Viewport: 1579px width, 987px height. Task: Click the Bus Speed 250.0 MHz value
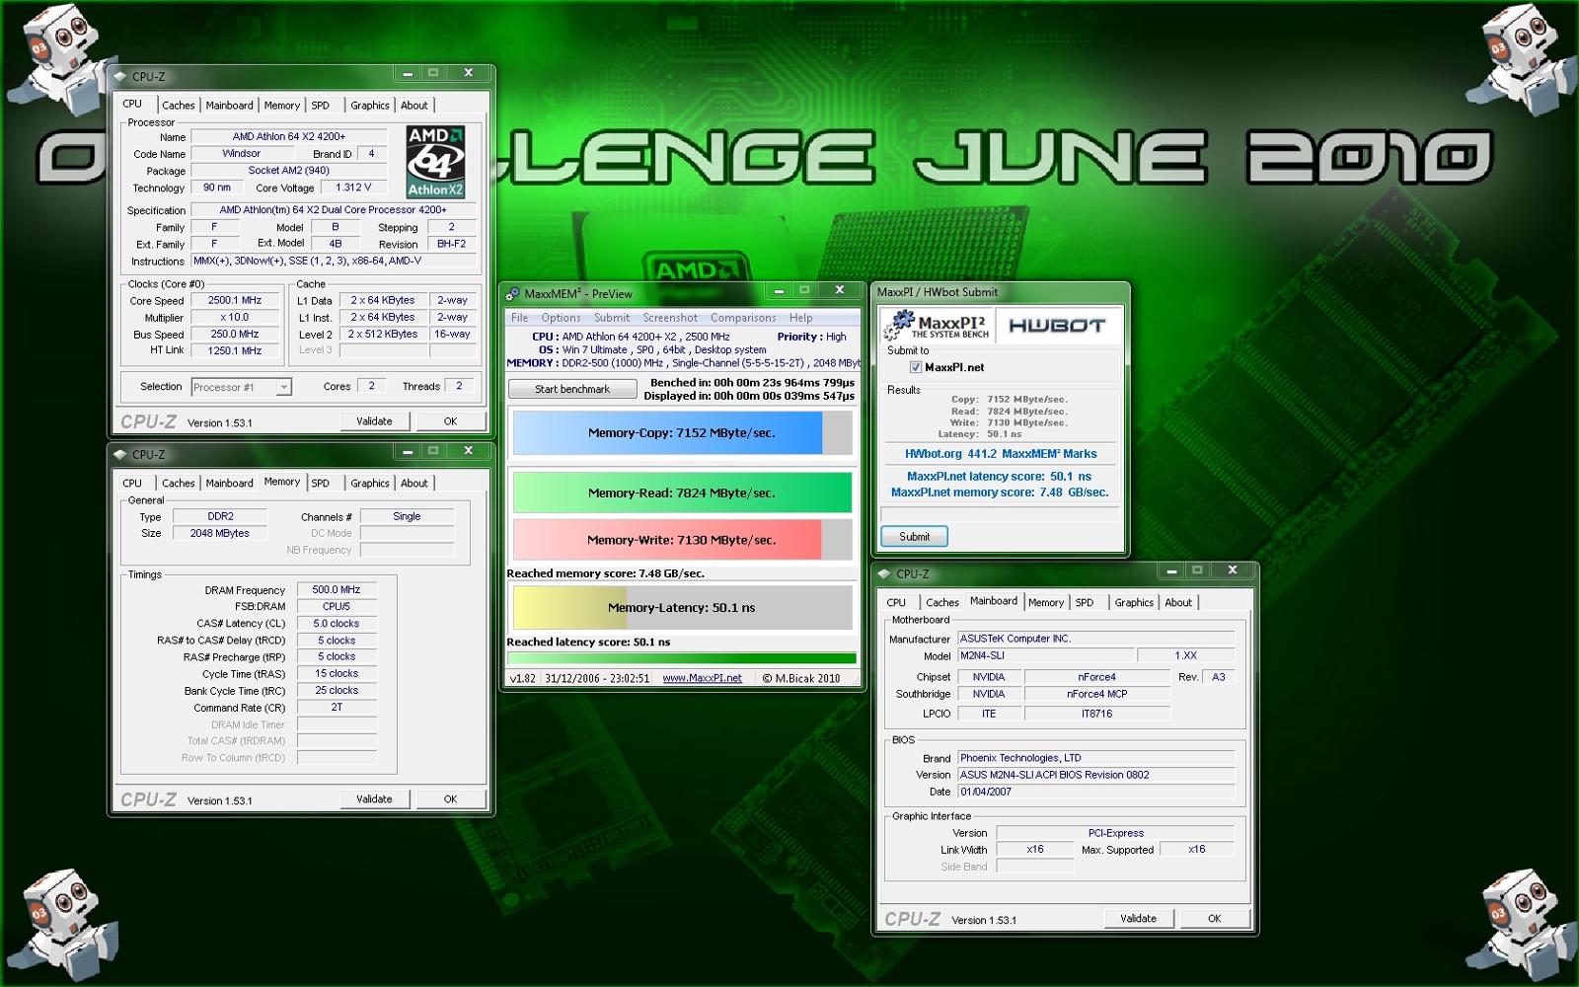(x=235, y=335)
